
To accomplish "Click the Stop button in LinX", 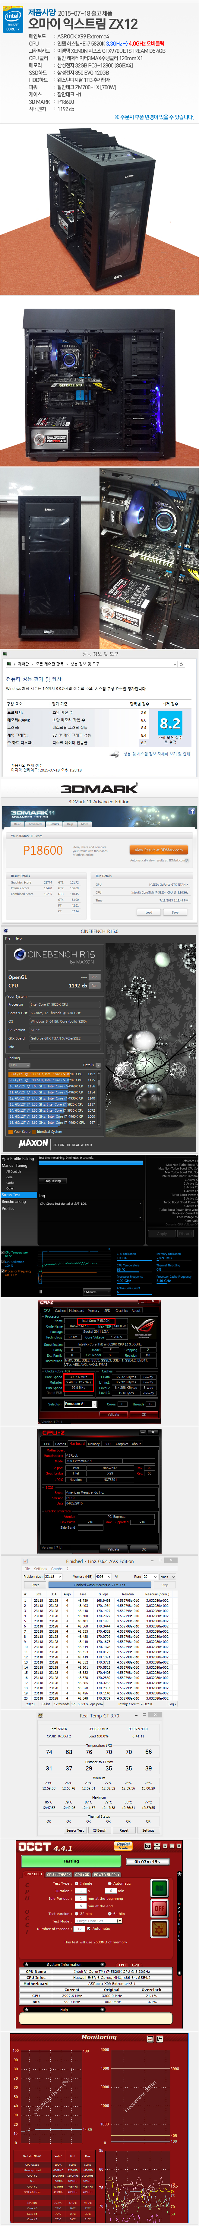I will (165, 1585).
